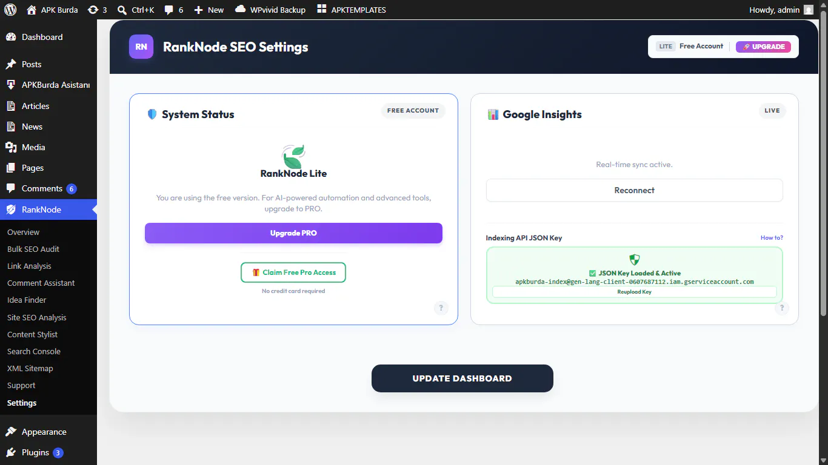Open the New content menu
828x465 pixels.
click(x=209, y=10)
